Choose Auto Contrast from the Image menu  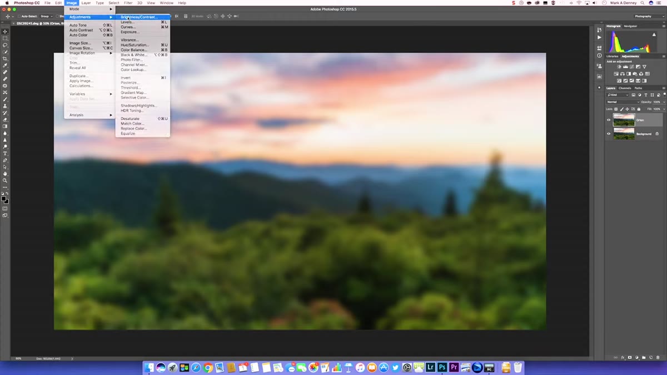(x=89, y=30)
